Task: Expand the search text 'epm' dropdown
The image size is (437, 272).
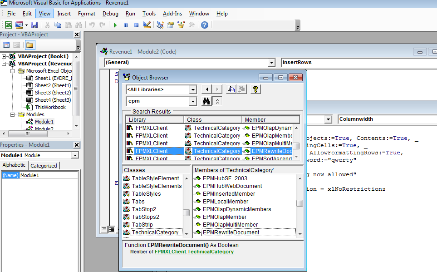Action: click(x=193, y=101)
